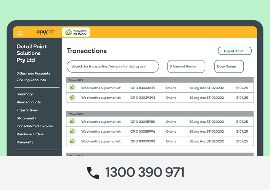The width and height of the screenshot is (270, 190).
Task: Click Woolworths icon for order ORD 03039393
Action: tap(72, 98)
